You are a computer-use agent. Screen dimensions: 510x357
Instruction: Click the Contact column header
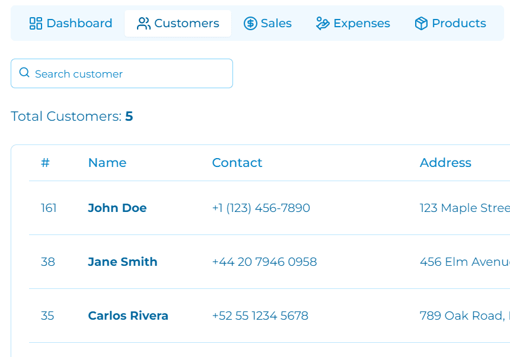pyautogui.click(x=237, y=163)
